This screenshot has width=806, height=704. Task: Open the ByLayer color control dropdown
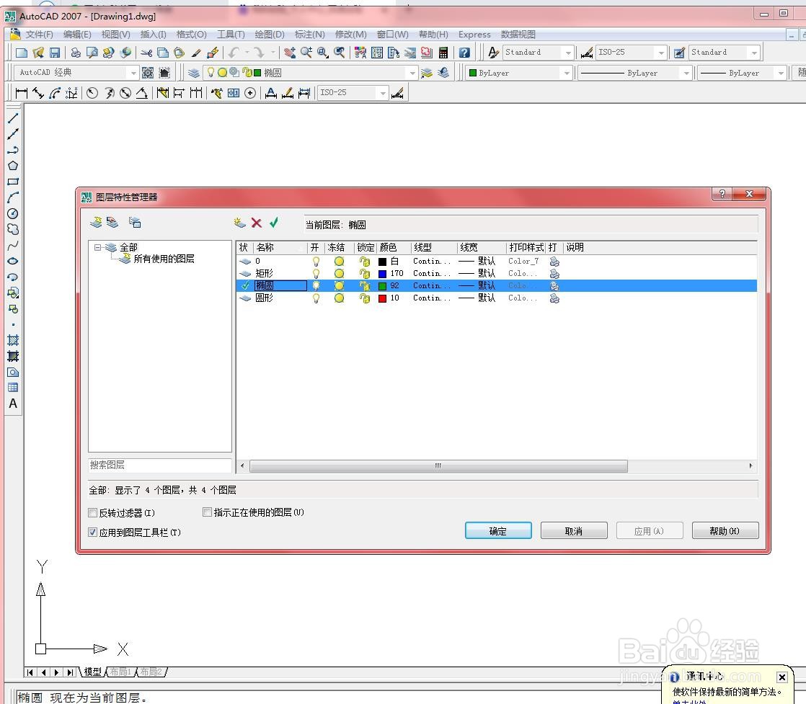[x=567, y=73]
